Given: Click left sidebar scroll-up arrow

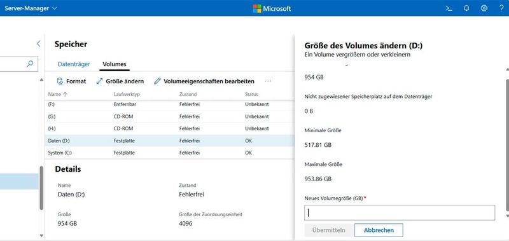Looking at the screenshot, I should (x=41, y=79).
